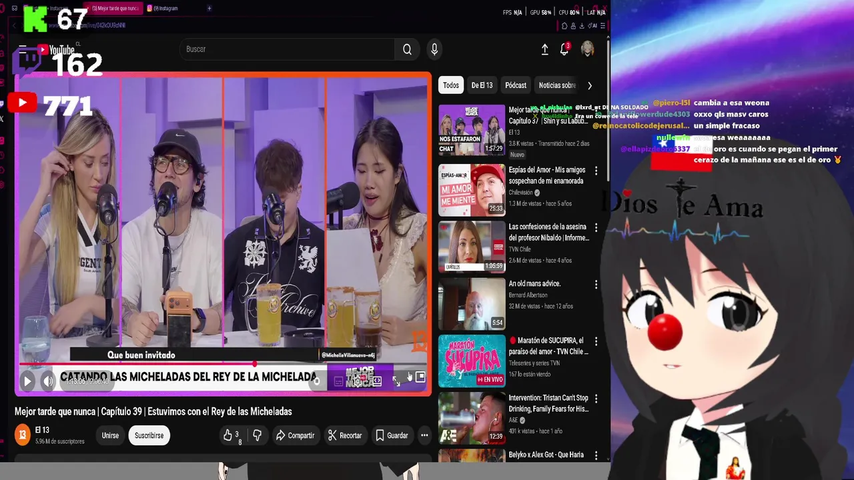
Task: Open more actions ellipsis beside Guardar
Action: [424, 435]
